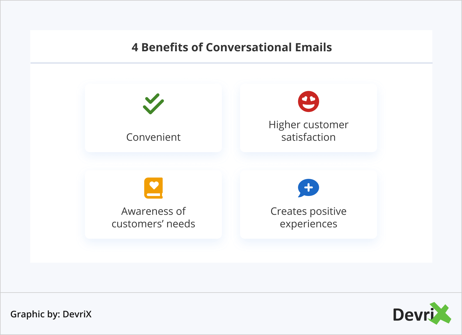This screenshot has width=462, height=335.
Task: Select the orange book with heart icon
Action: 153,188
